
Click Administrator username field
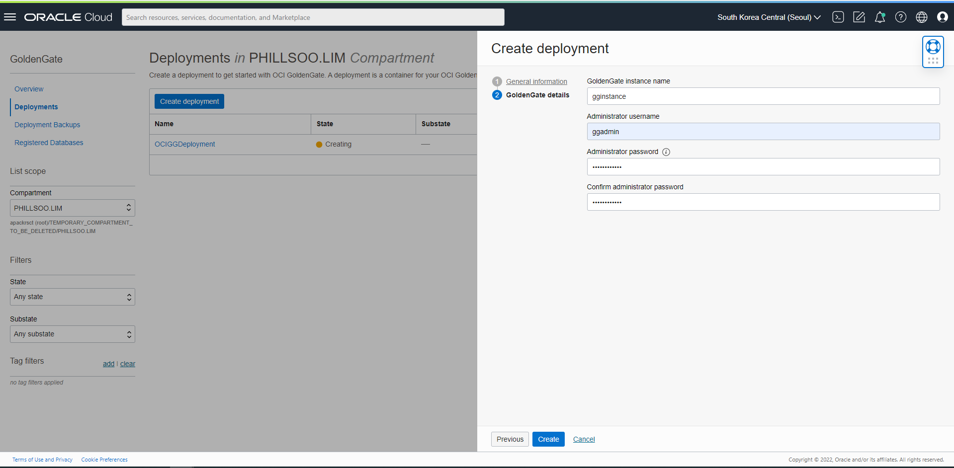[x=763, y=132]
